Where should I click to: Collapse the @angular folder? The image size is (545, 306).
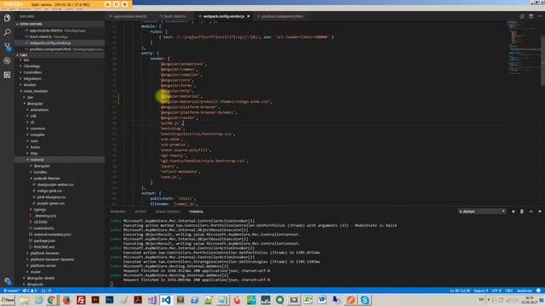point(35,104)
